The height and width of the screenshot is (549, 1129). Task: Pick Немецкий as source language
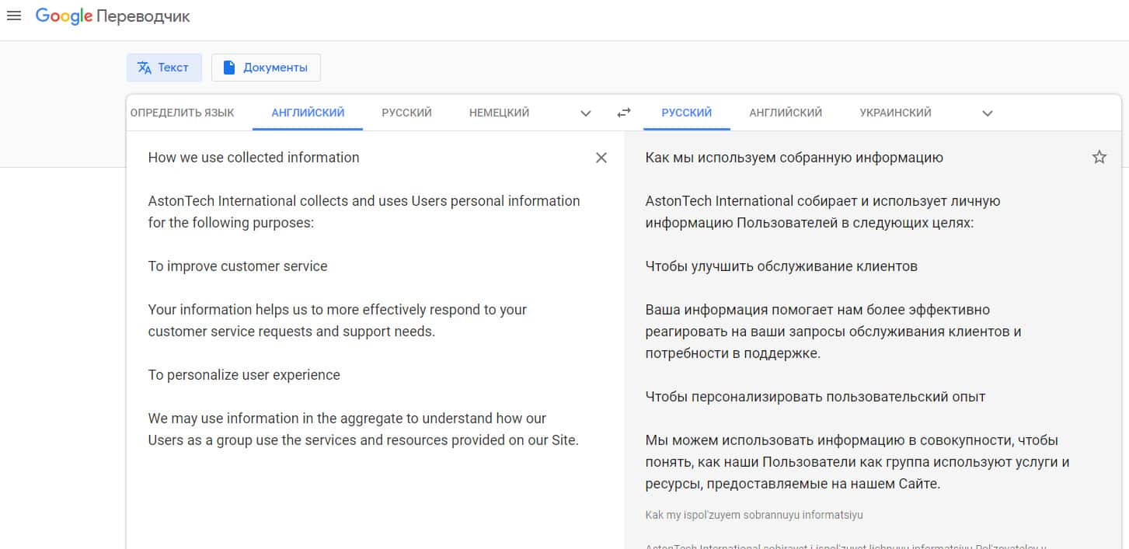pos(499,113)
